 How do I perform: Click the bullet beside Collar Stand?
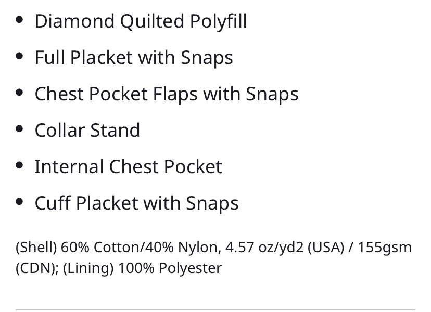pyautogui.click(x=20, y=129)
